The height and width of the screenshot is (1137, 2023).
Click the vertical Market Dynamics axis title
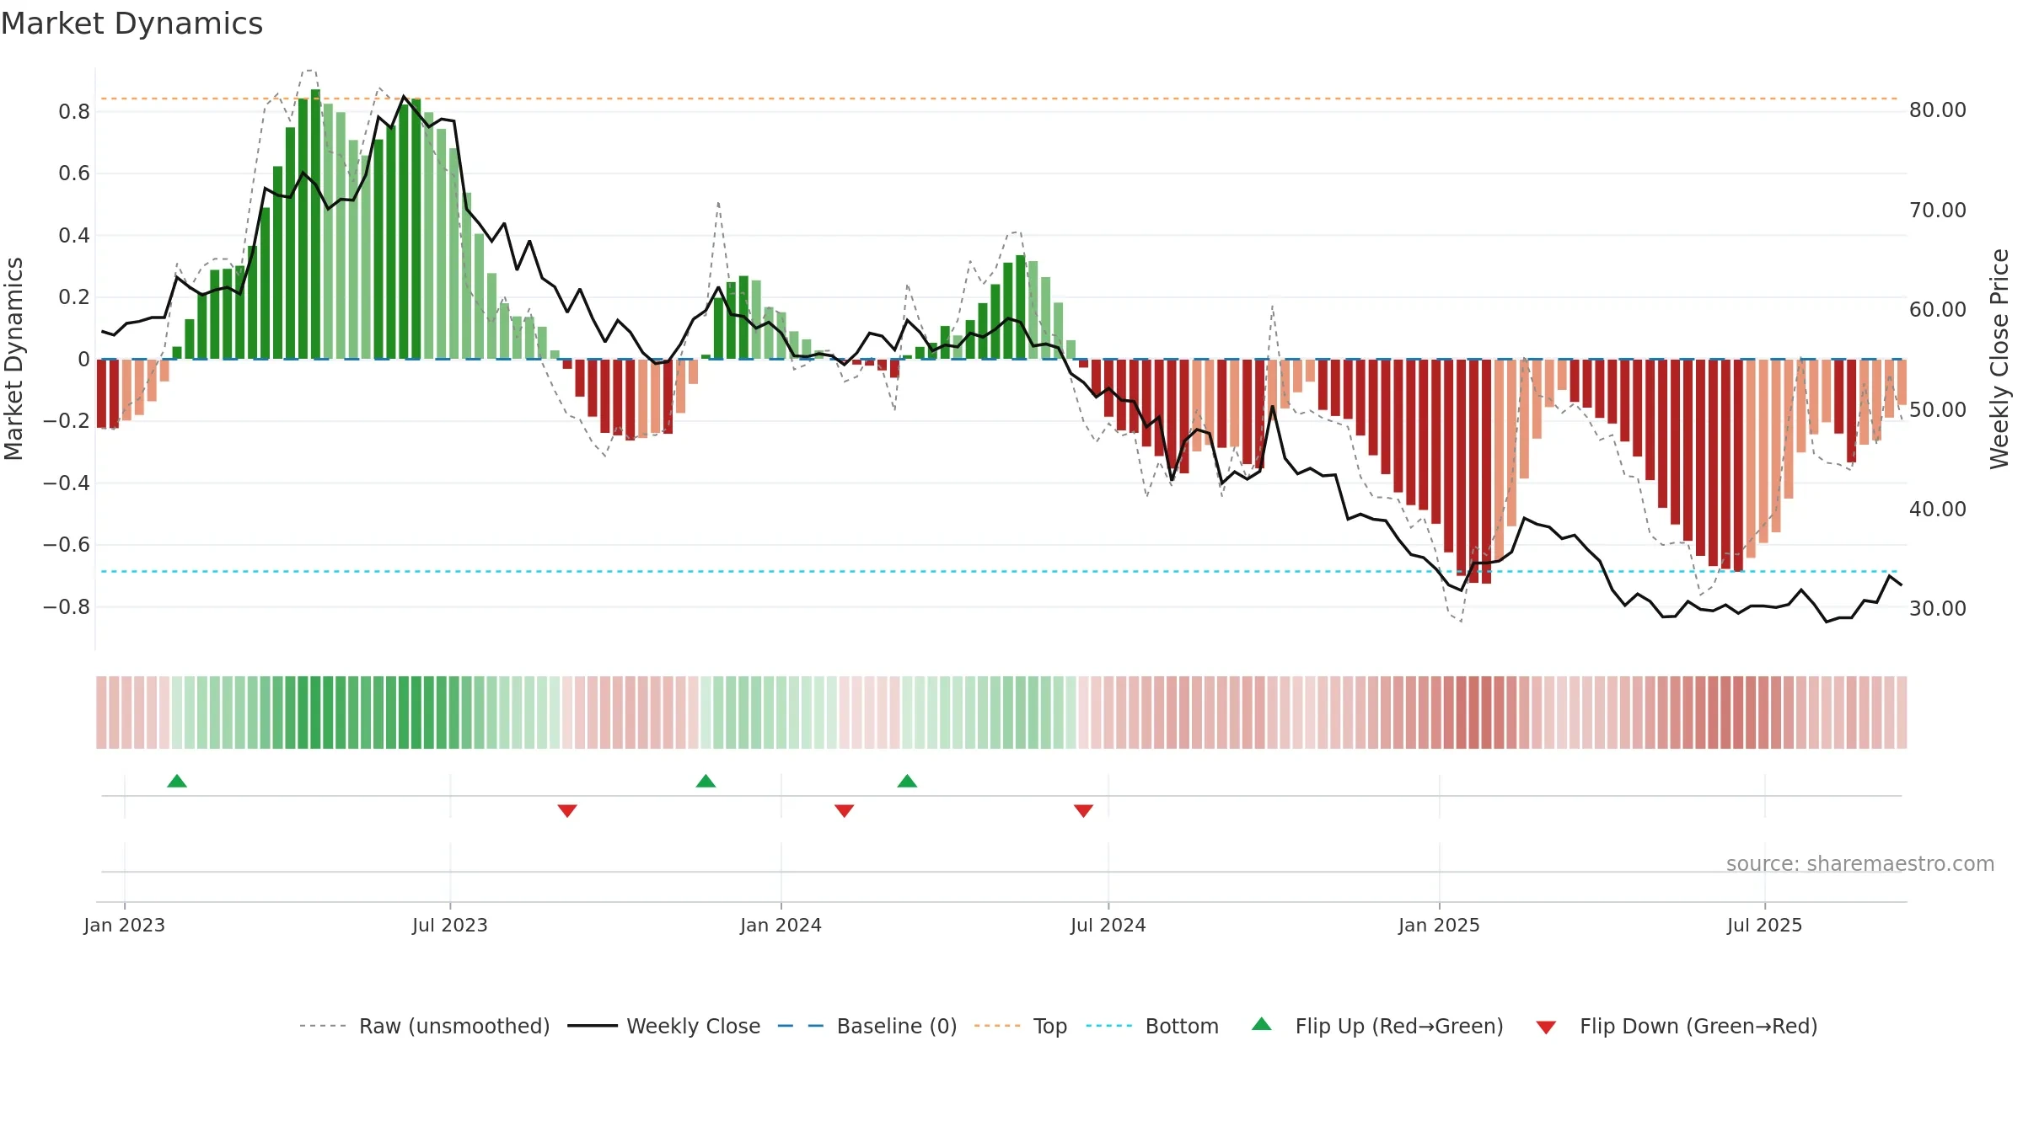pyautogui.click(x=13, y=359)
